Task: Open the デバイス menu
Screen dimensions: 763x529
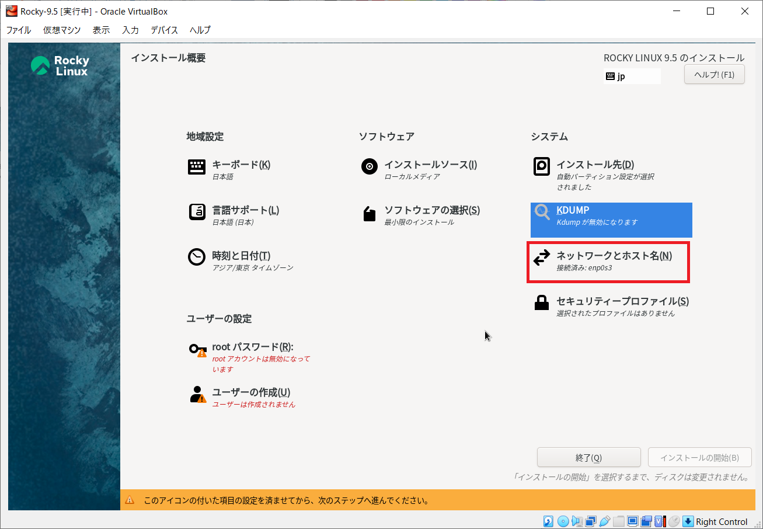Action: point(164,30)
